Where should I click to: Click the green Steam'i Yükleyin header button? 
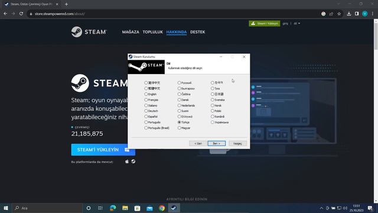[265, 24]
